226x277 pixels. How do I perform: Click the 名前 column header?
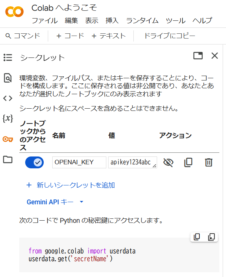point(59,135)
